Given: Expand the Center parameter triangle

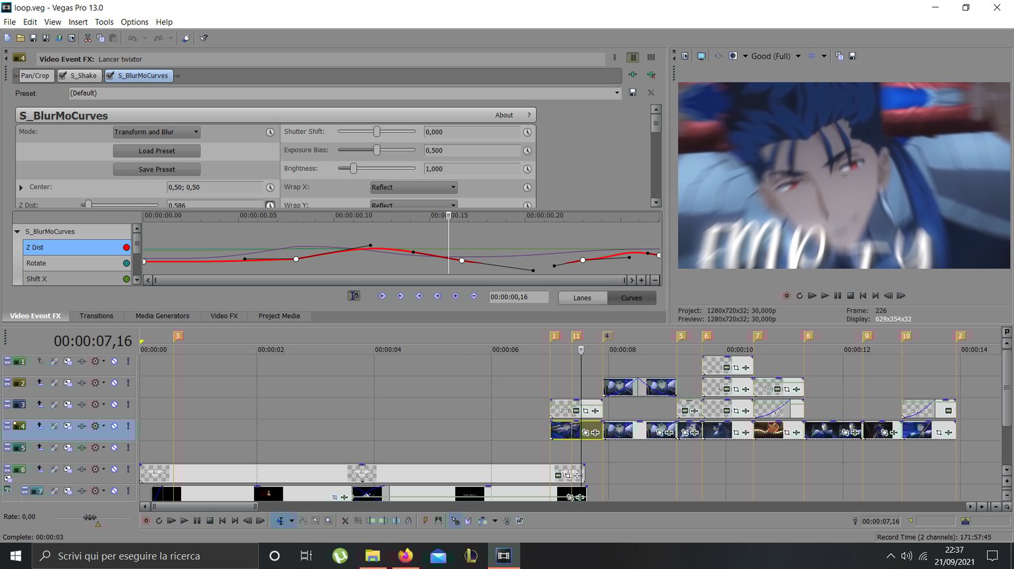Looking at the screenshot, I should (x=21, y=188).
